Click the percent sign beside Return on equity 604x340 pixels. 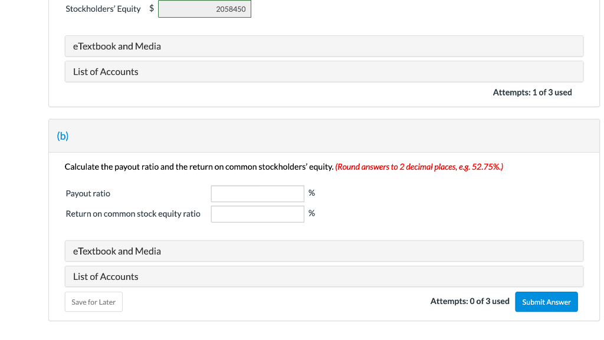[x=311, y=213]
